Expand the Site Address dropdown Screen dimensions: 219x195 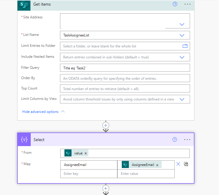click(182, 24)
